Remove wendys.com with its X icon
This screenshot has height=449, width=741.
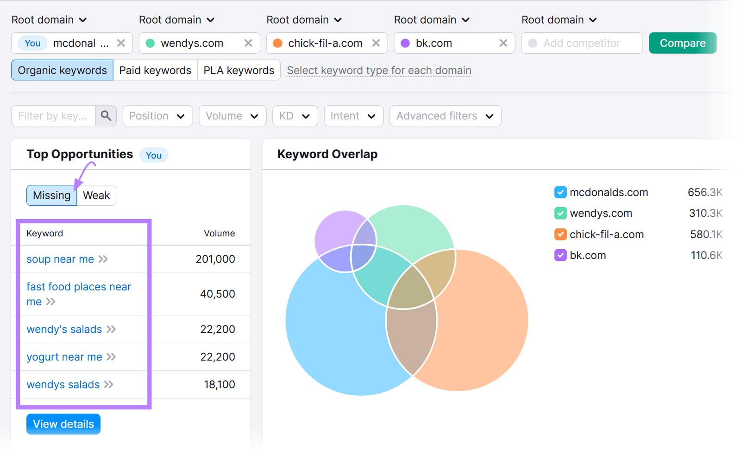click(248, 43)
